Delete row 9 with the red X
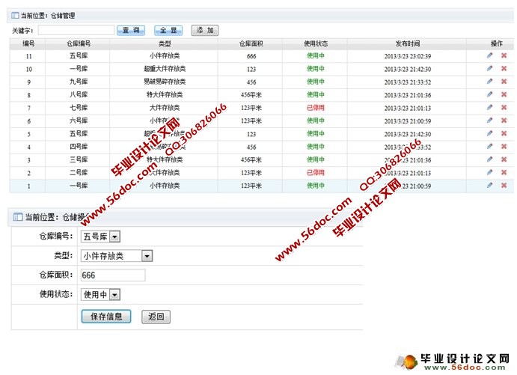This screenshot has height=375, width=517. 504,82
